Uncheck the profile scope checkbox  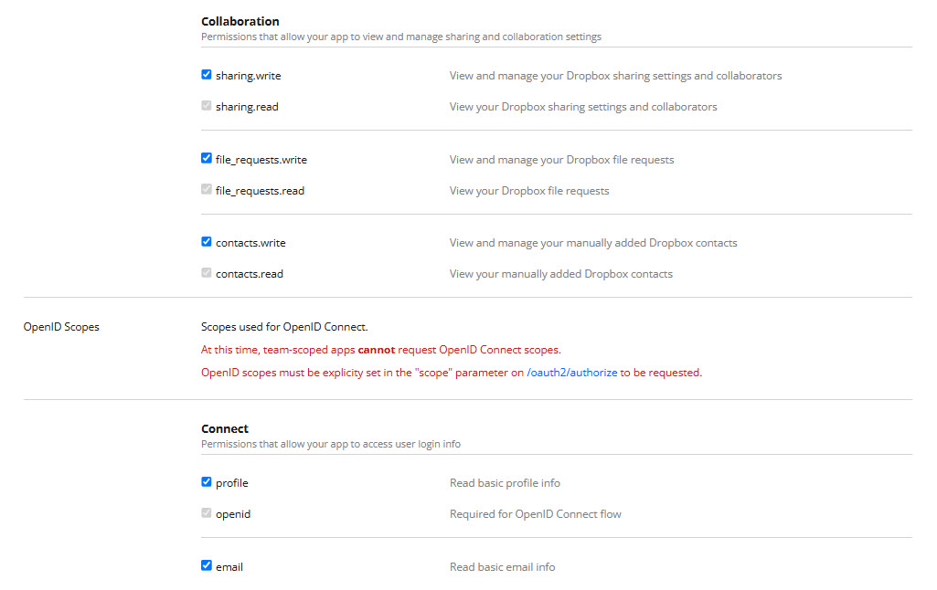coord(207,482)
